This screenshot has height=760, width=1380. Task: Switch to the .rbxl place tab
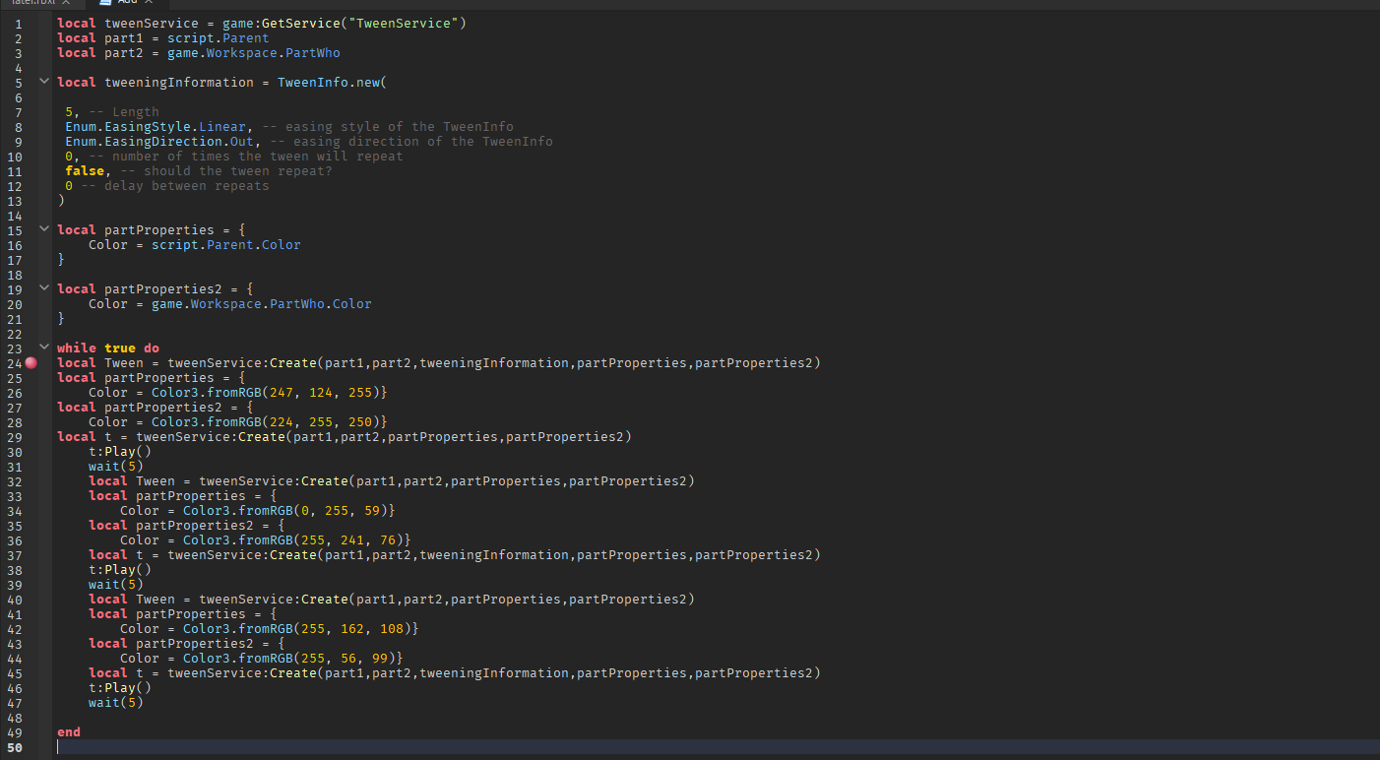(30, 3)
